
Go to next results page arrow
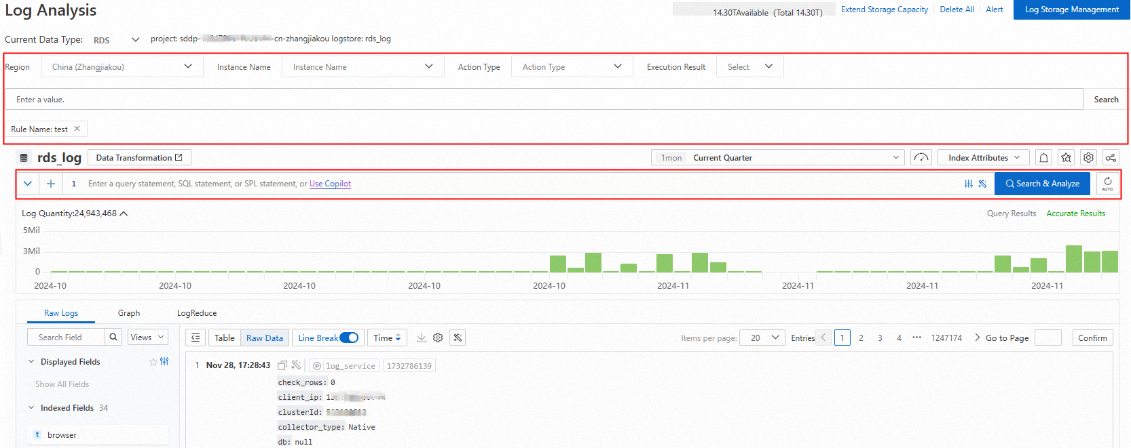pos(977,338)
